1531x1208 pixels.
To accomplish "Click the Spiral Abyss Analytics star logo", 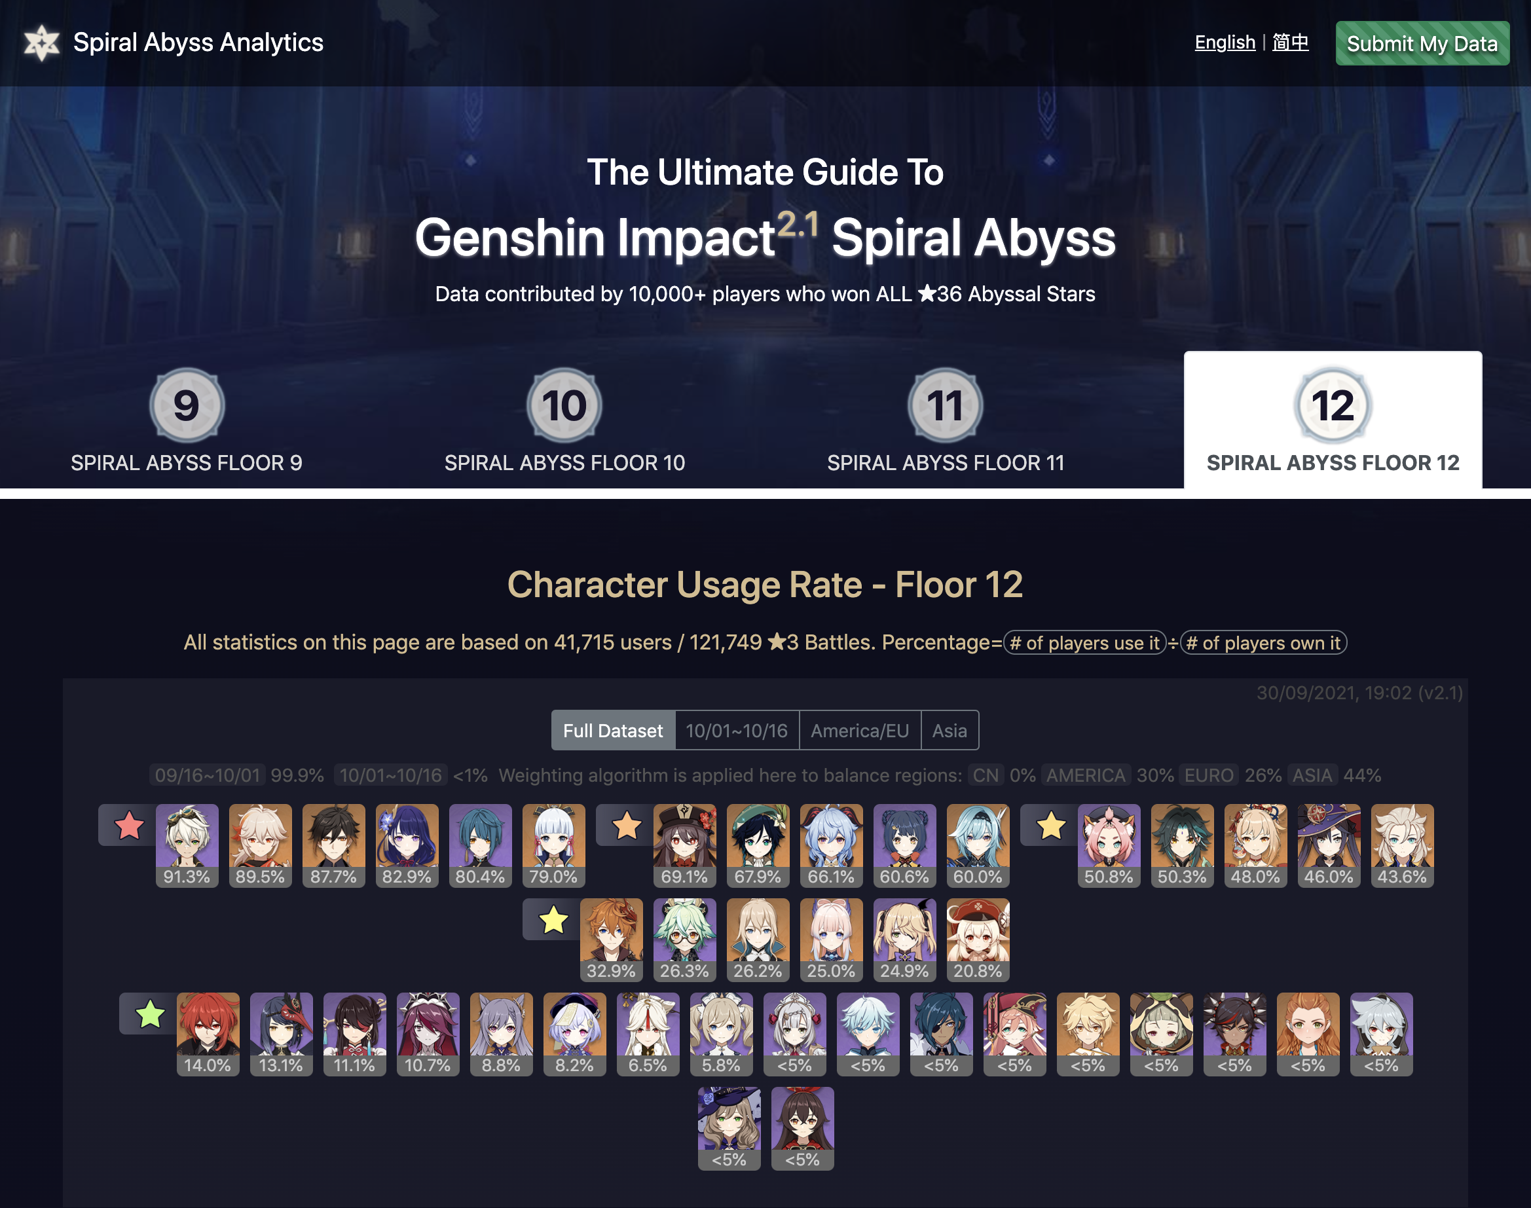I will 42,43.
